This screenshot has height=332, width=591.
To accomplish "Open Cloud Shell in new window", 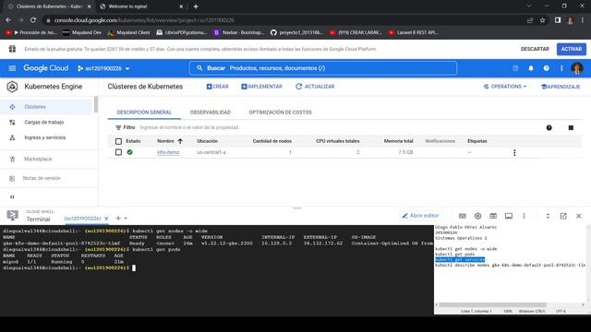I will pyautogui.click(x=563, y=216).
